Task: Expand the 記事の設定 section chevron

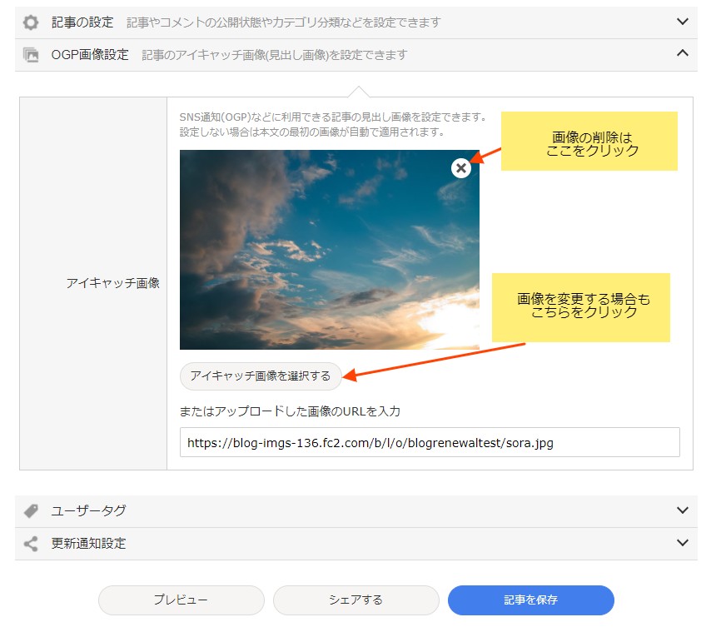Action: click(x=682, y=22)
